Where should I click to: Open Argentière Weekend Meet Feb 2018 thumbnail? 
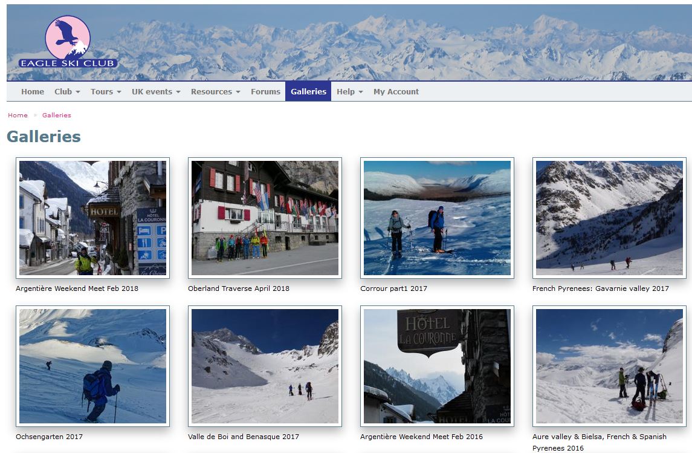(92, 218)
